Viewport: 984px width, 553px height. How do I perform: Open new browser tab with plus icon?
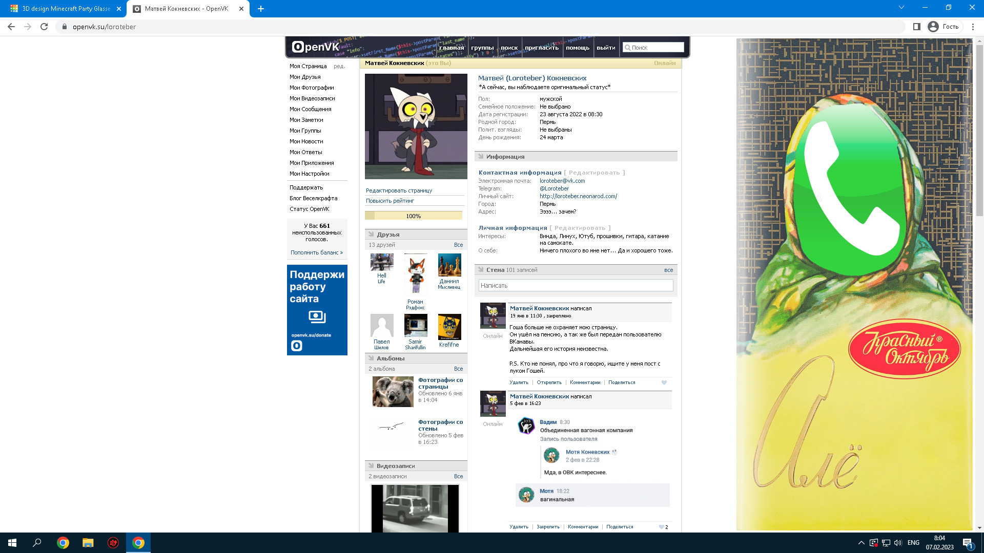click(261, 9)
